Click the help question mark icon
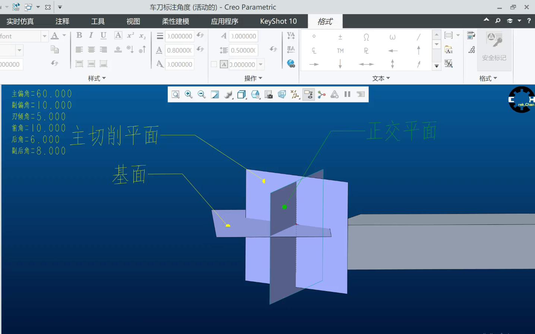 (x=529, y=21)
